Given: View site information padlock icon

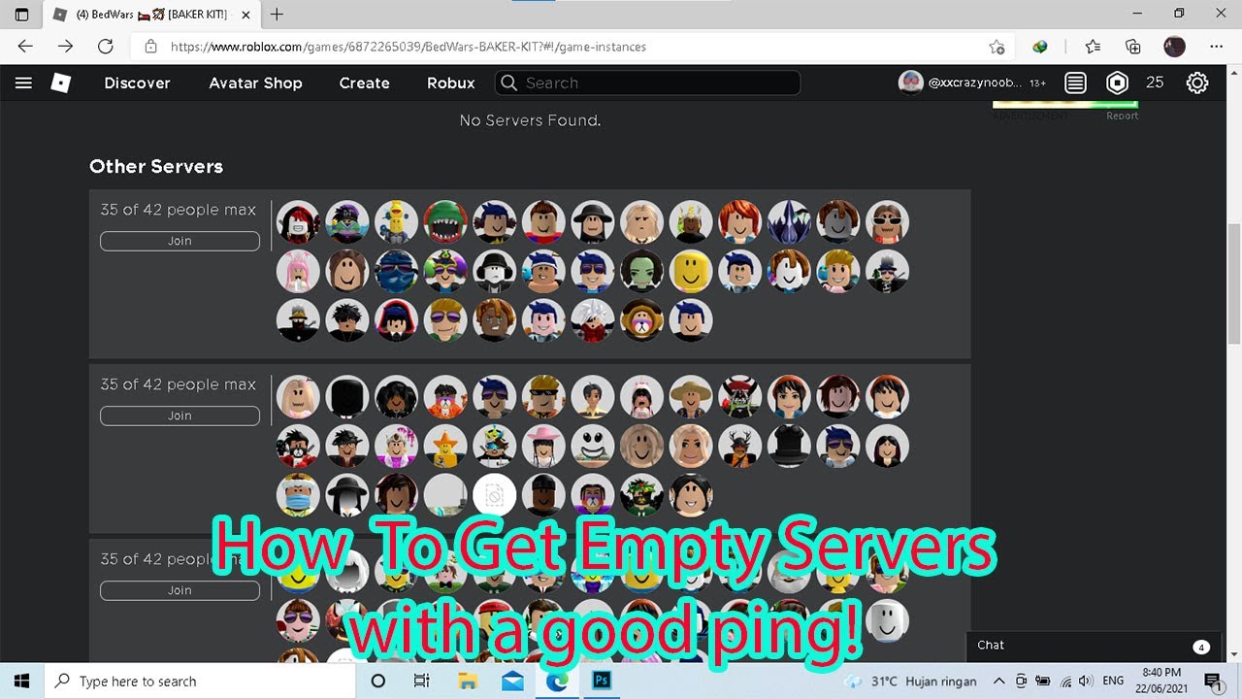Looking at the screenshot, I should 150,47.
